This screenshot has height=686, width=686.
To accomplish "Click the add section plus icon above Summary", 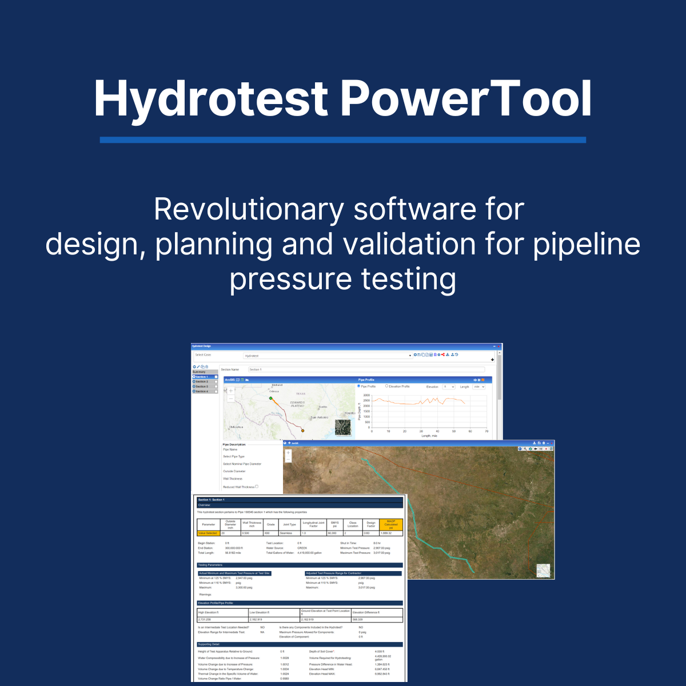I will (x=194, y=367).
